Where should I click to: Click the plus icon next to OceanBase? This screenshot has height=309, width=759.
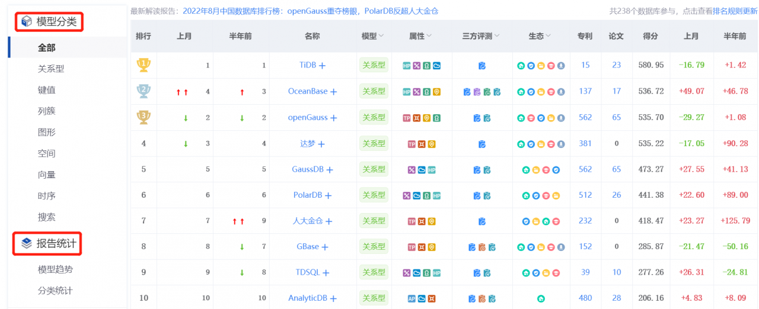point(333,92)
